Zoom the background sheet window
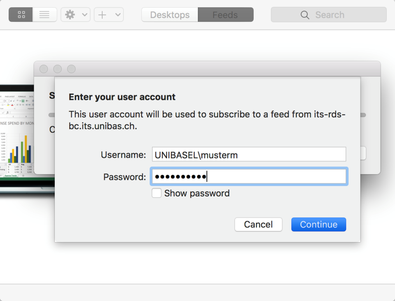This screenshot has height=301, width=395. 72,69
